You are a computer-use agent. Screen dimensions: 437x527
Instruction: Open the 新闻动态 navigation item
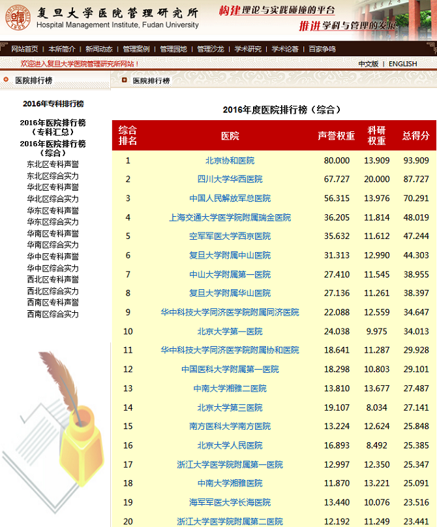pyautogui.click(x=98, y=49)
